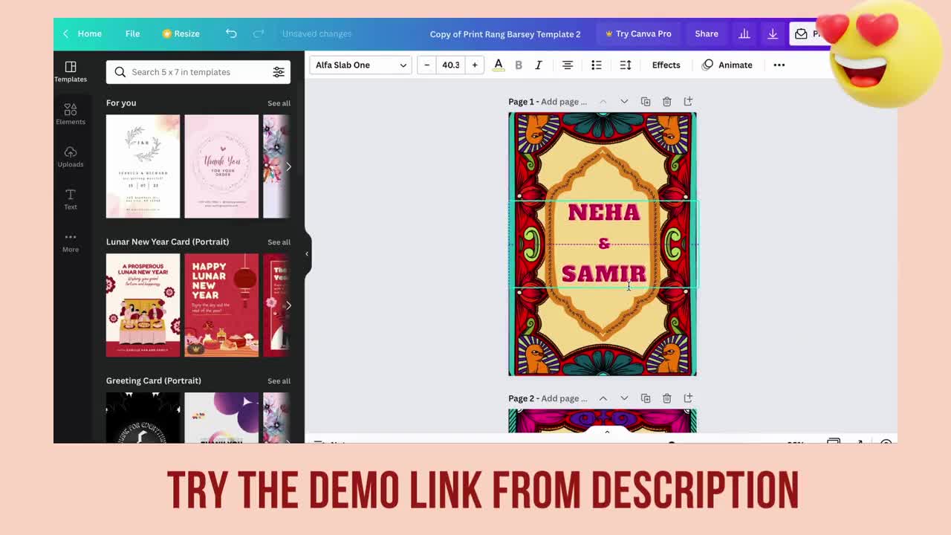Open the More sidebar tab
Image resolution: width=951 pixels, height=535 pixels.
(x=71, y=241)
